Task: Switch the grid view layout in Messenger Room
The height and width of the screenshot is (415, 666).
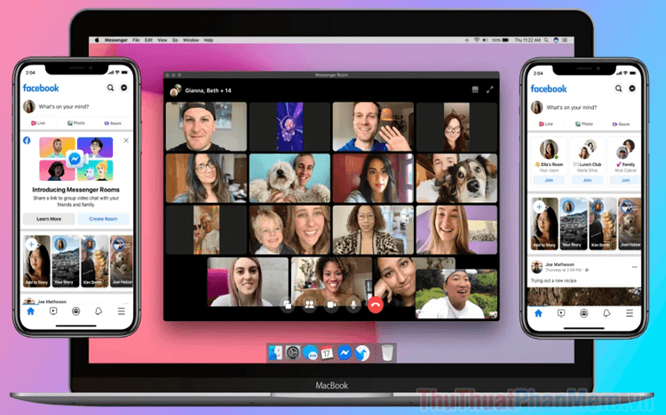Action: pyautogui.click(x=475, y=90)
